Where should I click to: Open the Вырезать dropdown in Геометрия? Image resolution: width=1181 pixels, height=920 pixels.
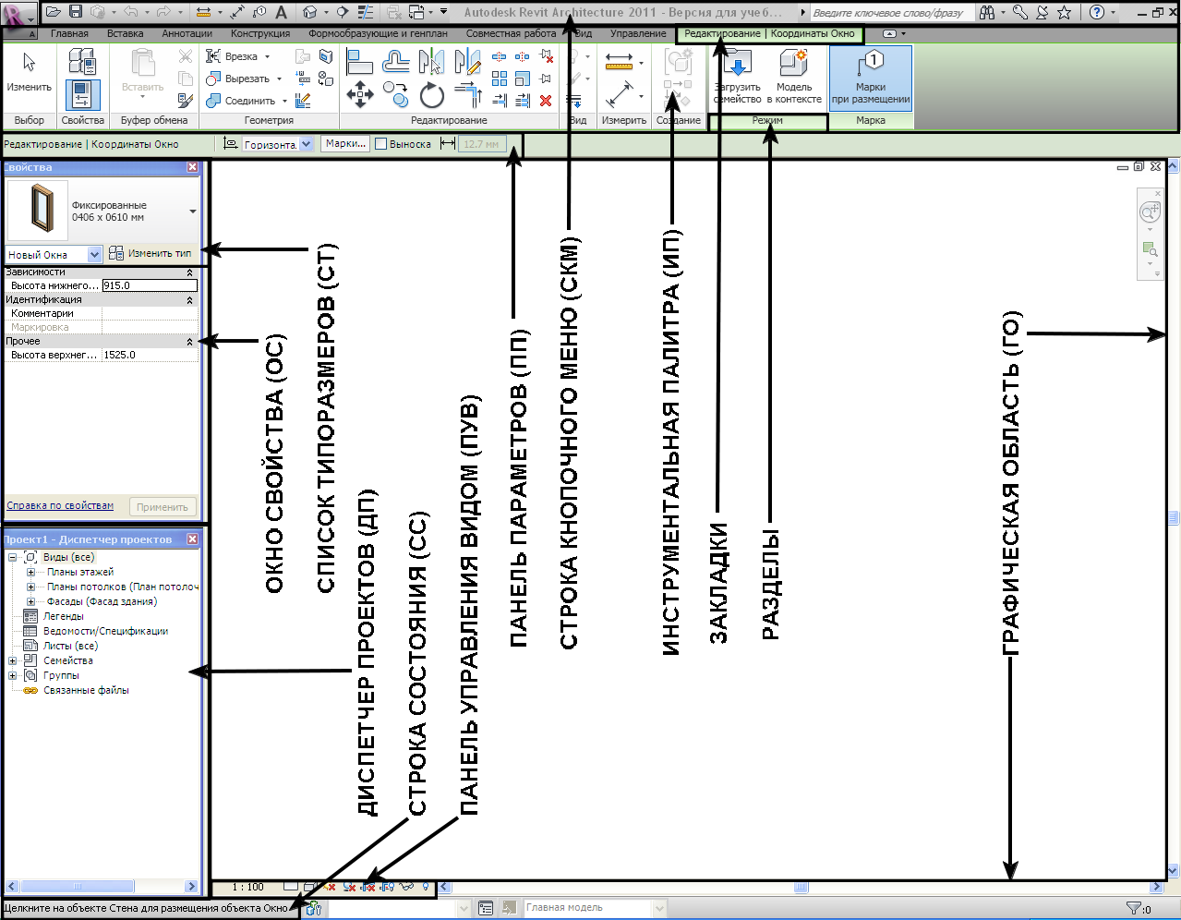click(x=279, y=79)
